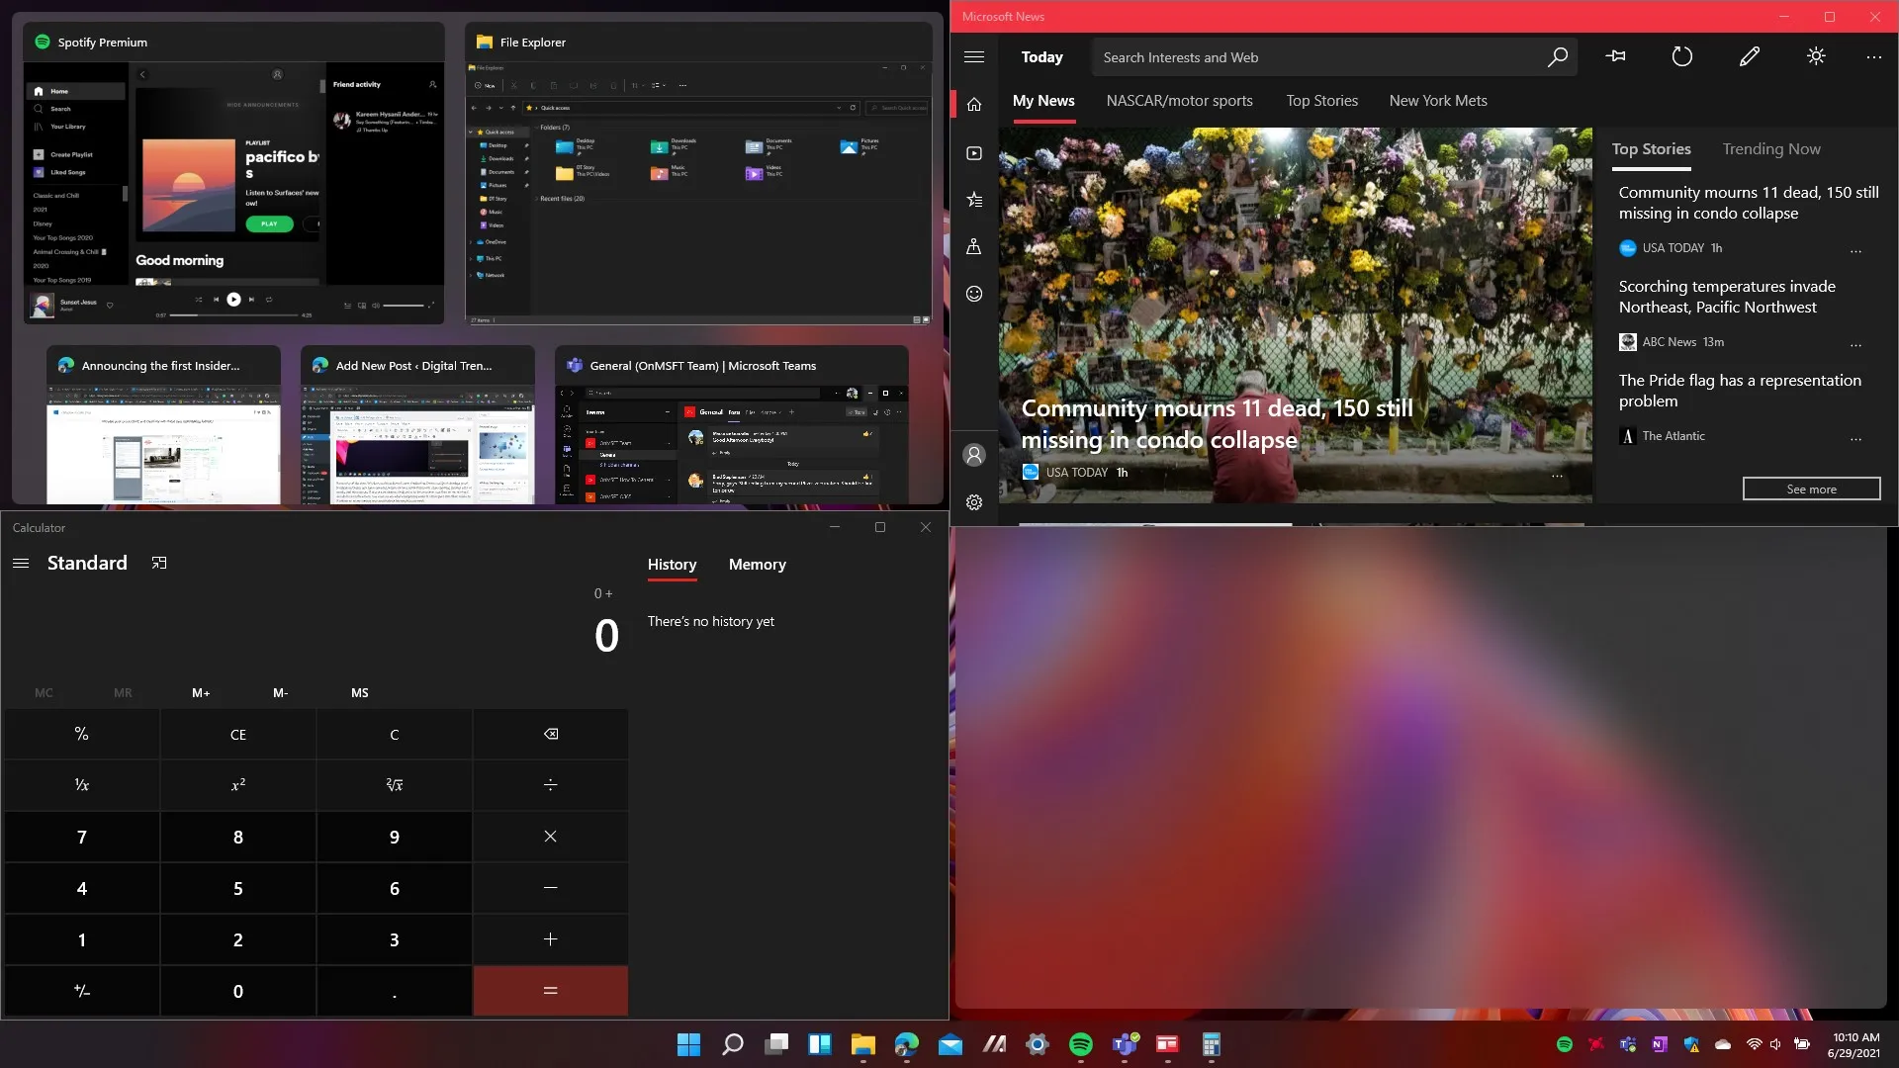Open the News app's ellipsis menu
This screenshot has width=1899, height=1068.
point(1874,56)
